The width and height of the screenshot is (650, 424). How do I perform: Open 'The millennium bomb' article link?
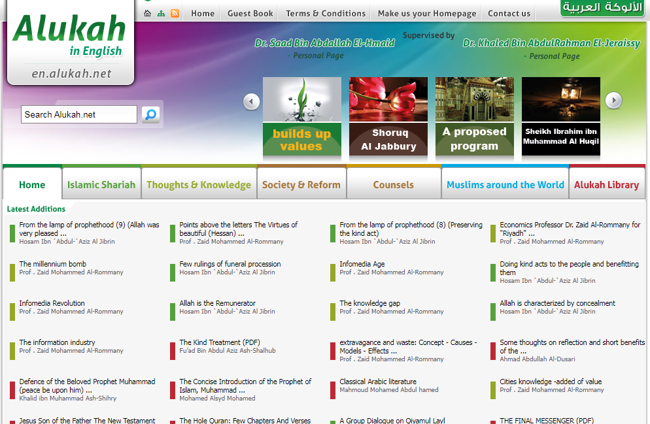53,264
